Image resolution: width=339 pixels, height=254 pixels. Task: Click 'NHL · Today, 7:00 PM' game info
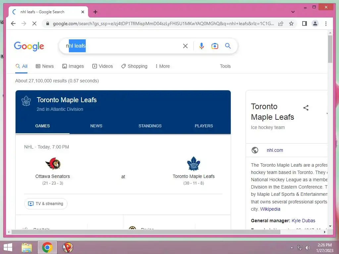click(46, 147)
